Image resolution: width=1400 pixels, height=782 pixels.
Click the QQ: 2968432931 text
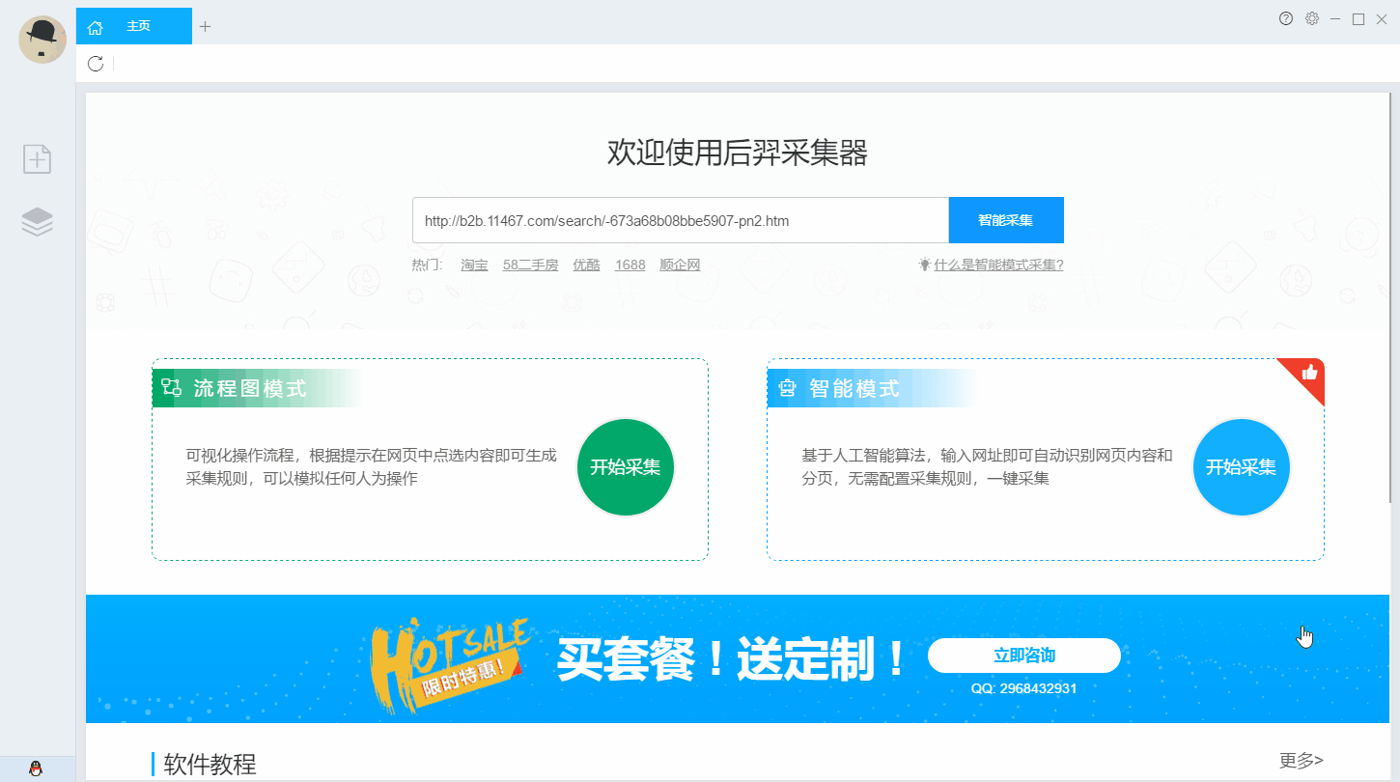tap(1023, 688)
